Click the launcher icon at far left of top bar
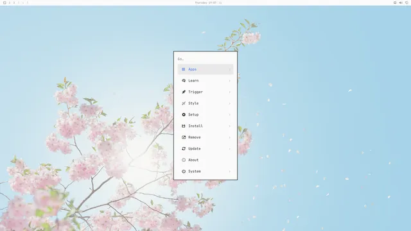This screenshot has height=231, width=411. tap(4, 3)
